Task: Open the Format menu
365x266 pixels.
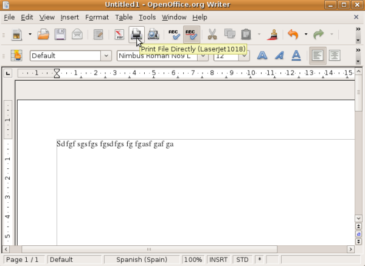Action: click(x=97, y=18)
